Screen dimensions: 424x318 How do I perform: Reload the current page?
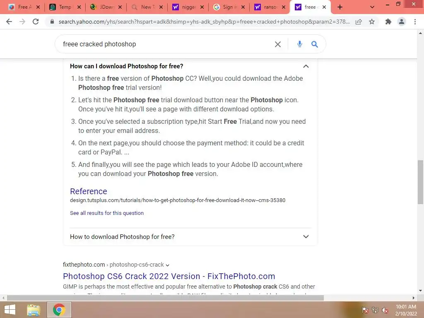tap(36, 22)
